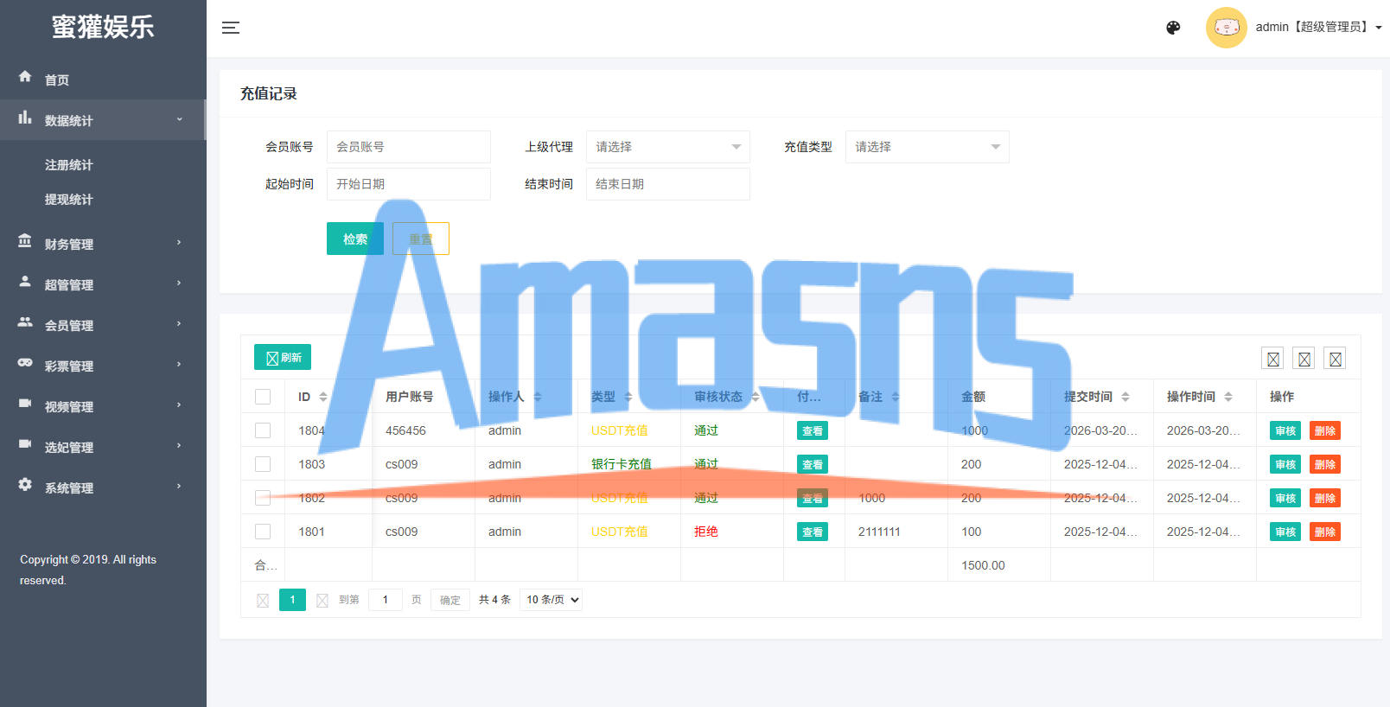Expand the 会员管理 menu arrow
The width and height of the screenshot is (1390, 707).
pyautogui.click(x=179, y=324)
